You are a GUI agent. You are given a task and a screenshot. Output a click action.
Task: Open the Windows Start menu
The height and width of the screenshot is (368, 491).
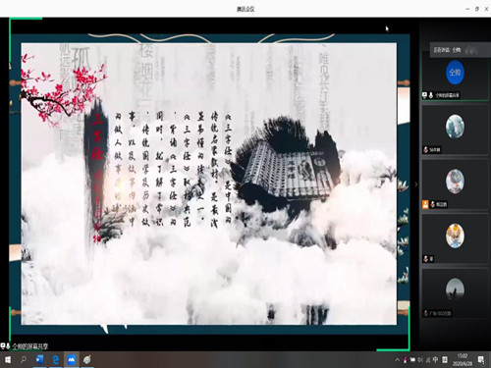pyautogui.click(x=8, y=360)
